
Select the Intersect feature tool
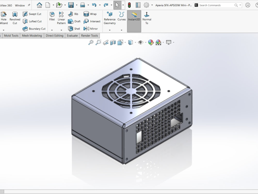(92, 21)
